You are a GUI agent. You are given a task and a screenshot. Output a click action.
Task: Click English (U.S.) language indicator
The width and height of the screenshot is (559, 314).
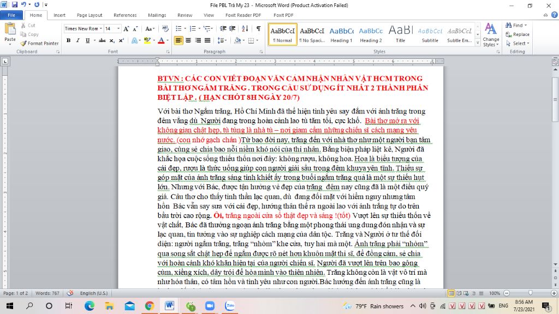94,293
